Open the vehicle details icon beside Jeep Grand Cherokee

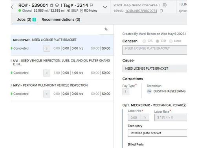[x=165, y=5]
